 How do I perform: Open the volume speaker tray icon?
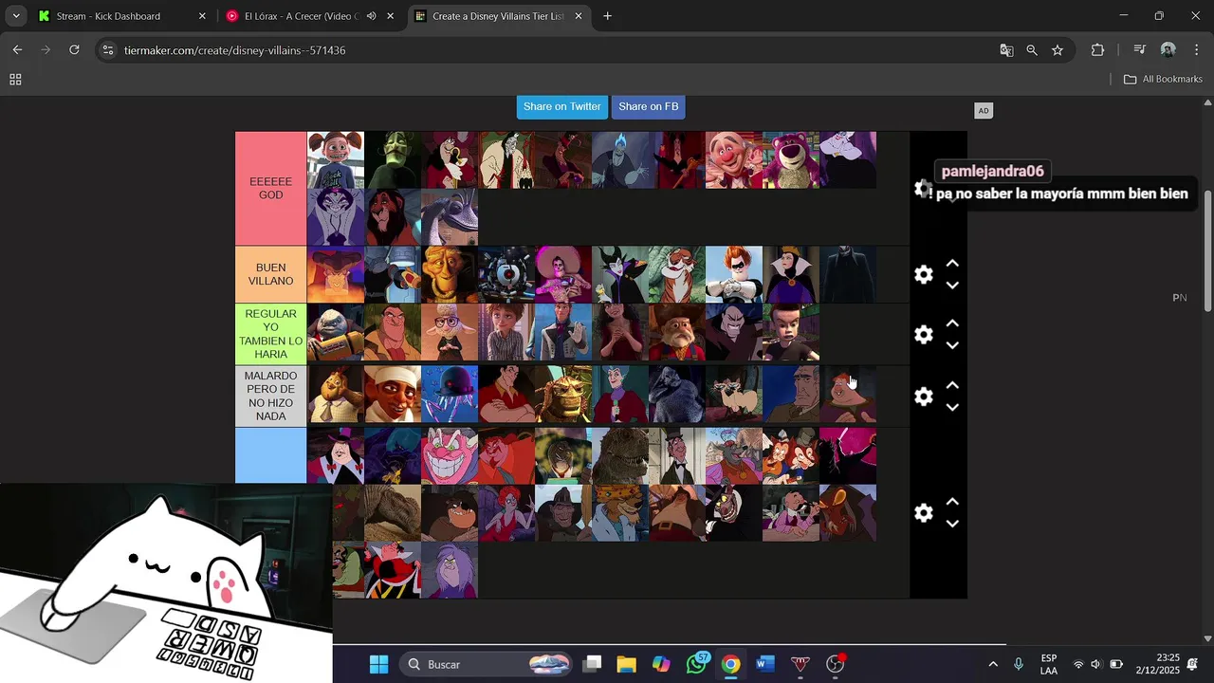pos(1095,664)
